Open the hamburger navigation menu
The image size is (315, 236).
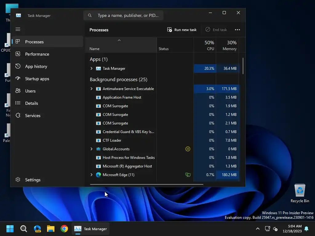click(x=18, y=29)
